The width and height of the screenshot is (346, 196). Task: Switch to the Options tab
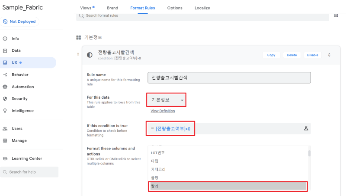click(175, 8)
